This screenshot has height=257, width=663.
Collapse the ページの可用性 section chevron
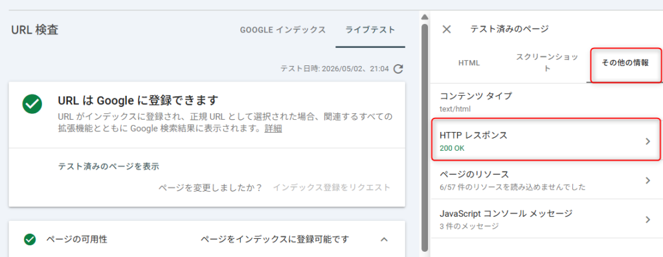pos(384,240)
